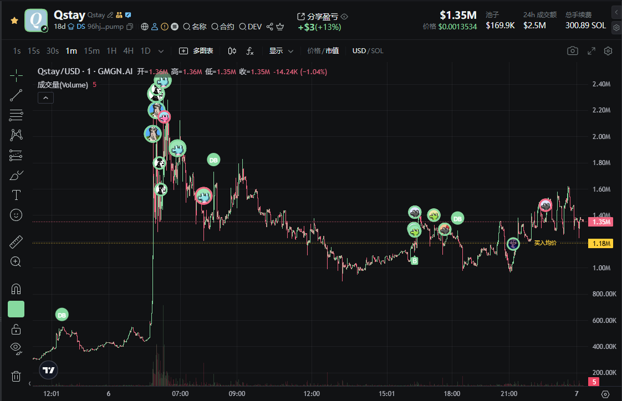Screen dimensions: 622x401
Task: Switch to 4H timeframe
Action: (x=128, y=51)
